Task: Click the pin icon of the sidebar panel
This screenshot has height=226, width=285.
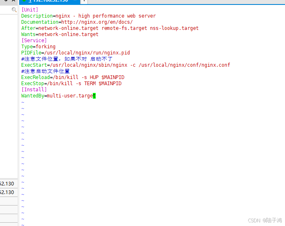Action: tap(6, 1)
